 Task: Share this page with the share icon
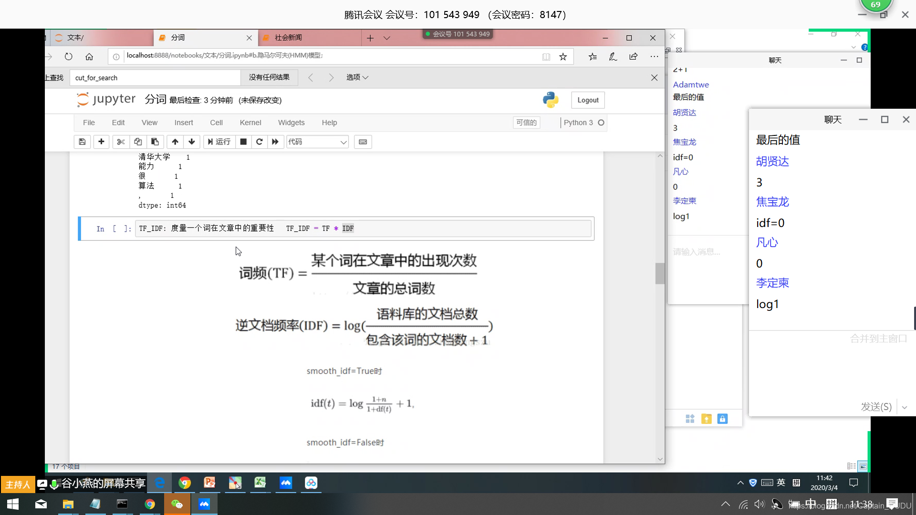pos(633,56)
